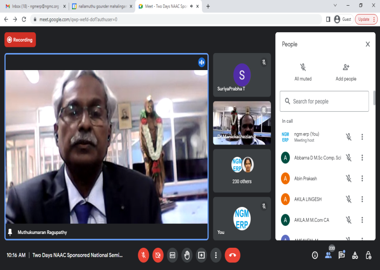Open the three-dot more options in call bar
This screenshot has height=270, width=380.
point(216,255)
